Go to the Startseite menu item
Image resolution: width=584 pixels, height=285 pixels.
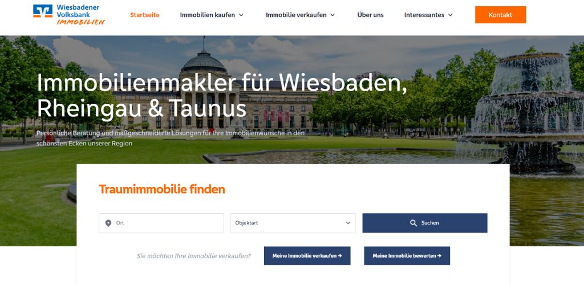tap(144, 15)
